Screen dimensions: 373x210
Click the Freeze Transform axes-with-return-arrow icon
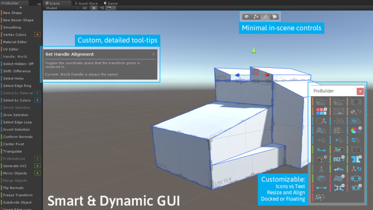(x=356, y=169)
